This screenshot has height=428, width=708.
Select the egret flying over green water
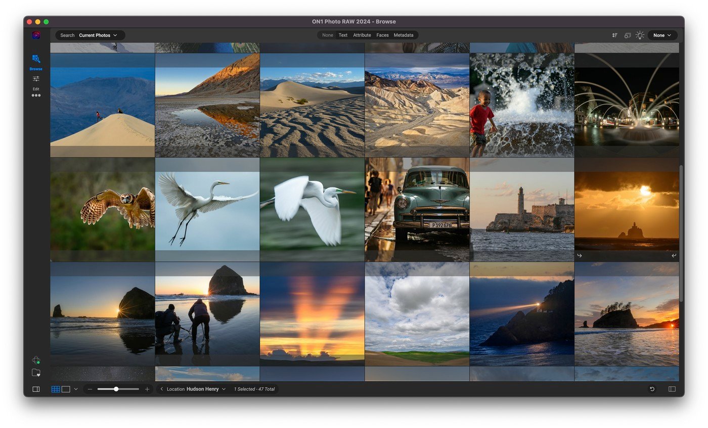312,210
